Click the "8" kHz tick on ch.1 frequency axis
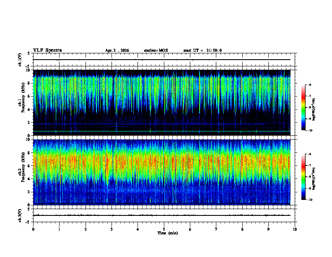Screen dimensions: 332x257 [x=29, y=83]
